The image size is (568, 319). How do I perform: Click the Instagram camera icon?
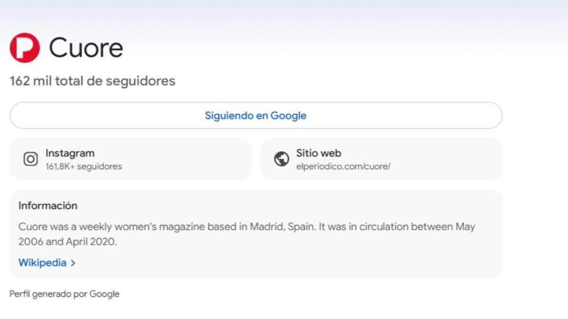30,159
